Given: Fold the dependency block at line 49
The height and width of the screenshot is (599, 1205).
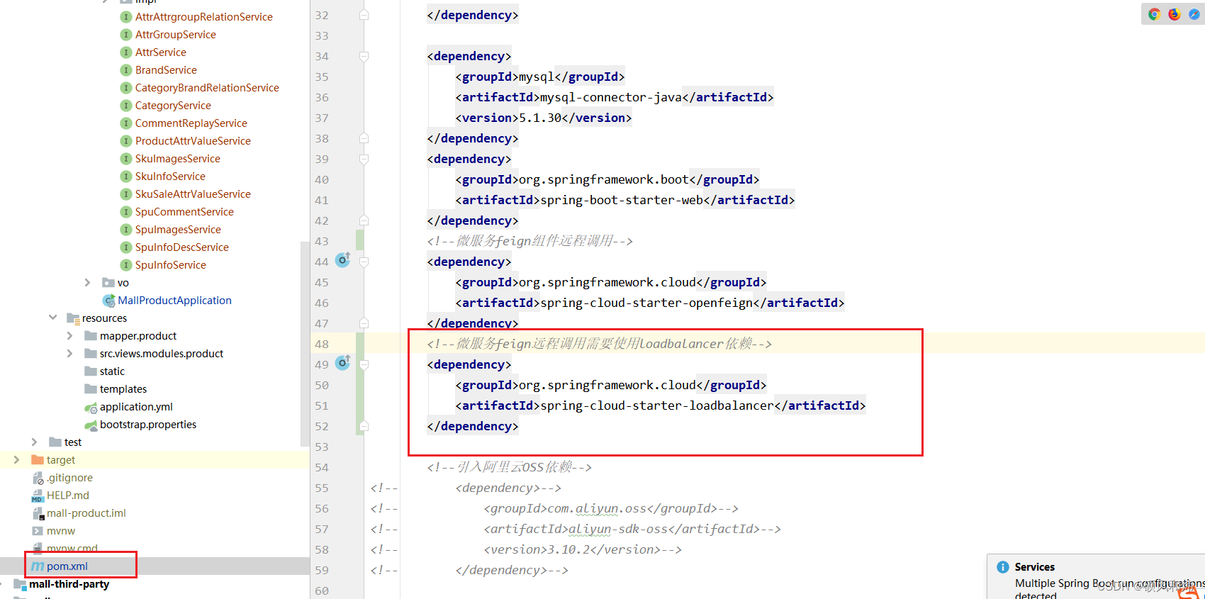Looking at the screenshot, I should tap(364, 364).
